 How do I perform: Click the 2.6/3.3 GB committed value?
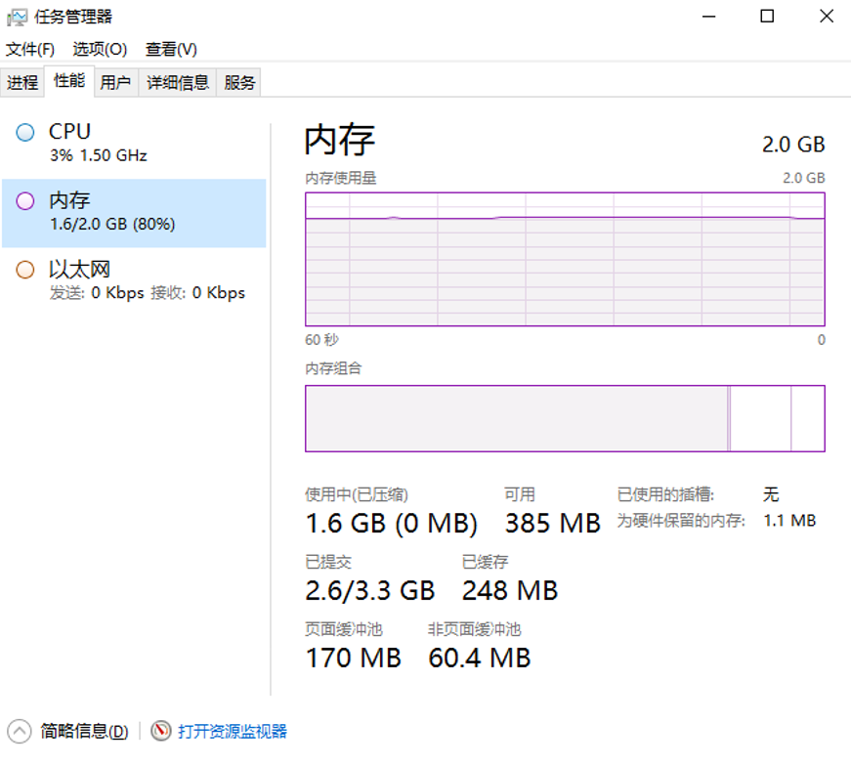370,591
